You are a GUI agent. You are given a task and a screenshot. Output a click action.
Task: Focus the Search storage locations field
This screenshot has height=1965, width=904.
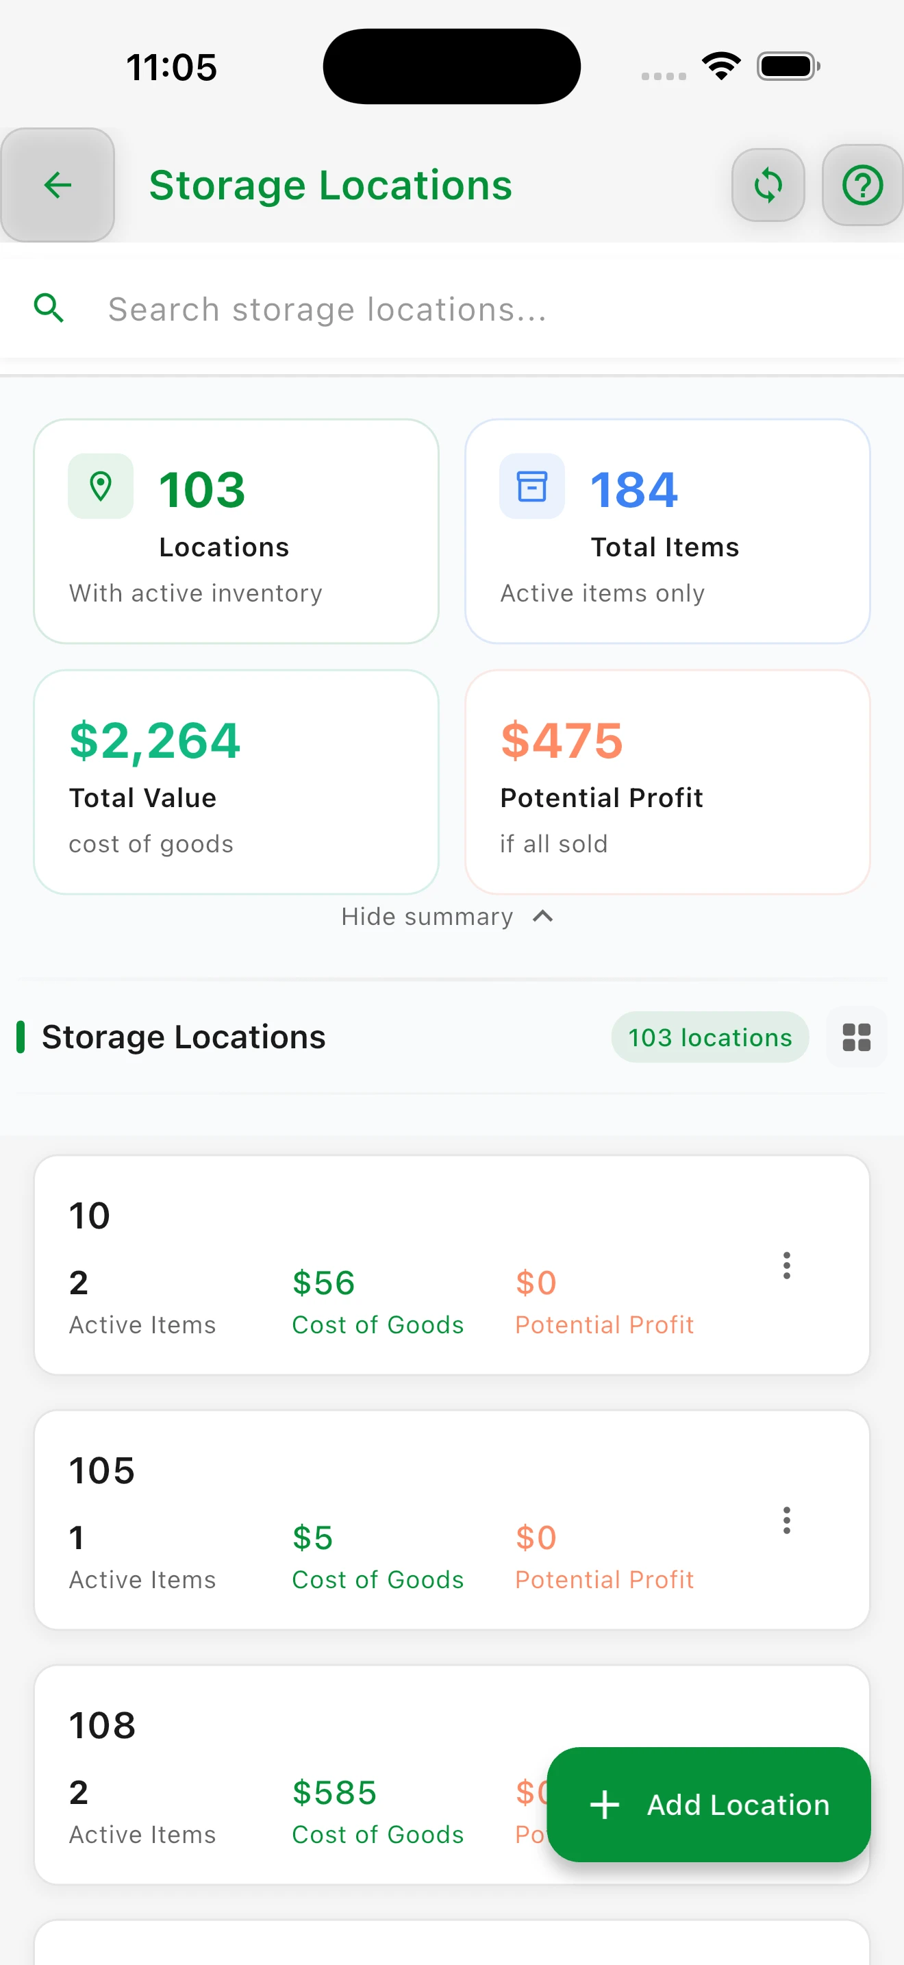pyautogui.click(x=452, y=309)
